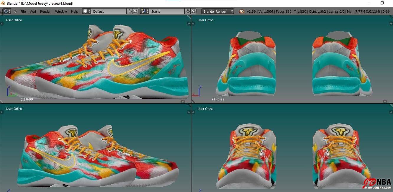Image resolution: width=393 pixels, height=192 pixels.
Task: Open the Help menu
Action: (75, 12)
